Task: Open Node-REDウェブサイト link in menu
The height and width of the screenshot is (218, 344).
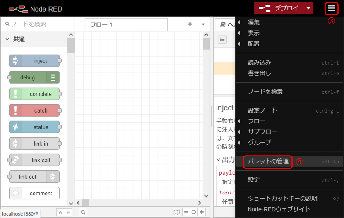Action: pyautogui.click(x=279, y=209)
